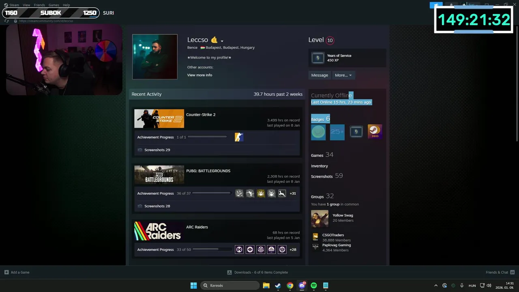Open the Games 34 link
This screenshot has height=292, width=519.
tap(322, 155)
